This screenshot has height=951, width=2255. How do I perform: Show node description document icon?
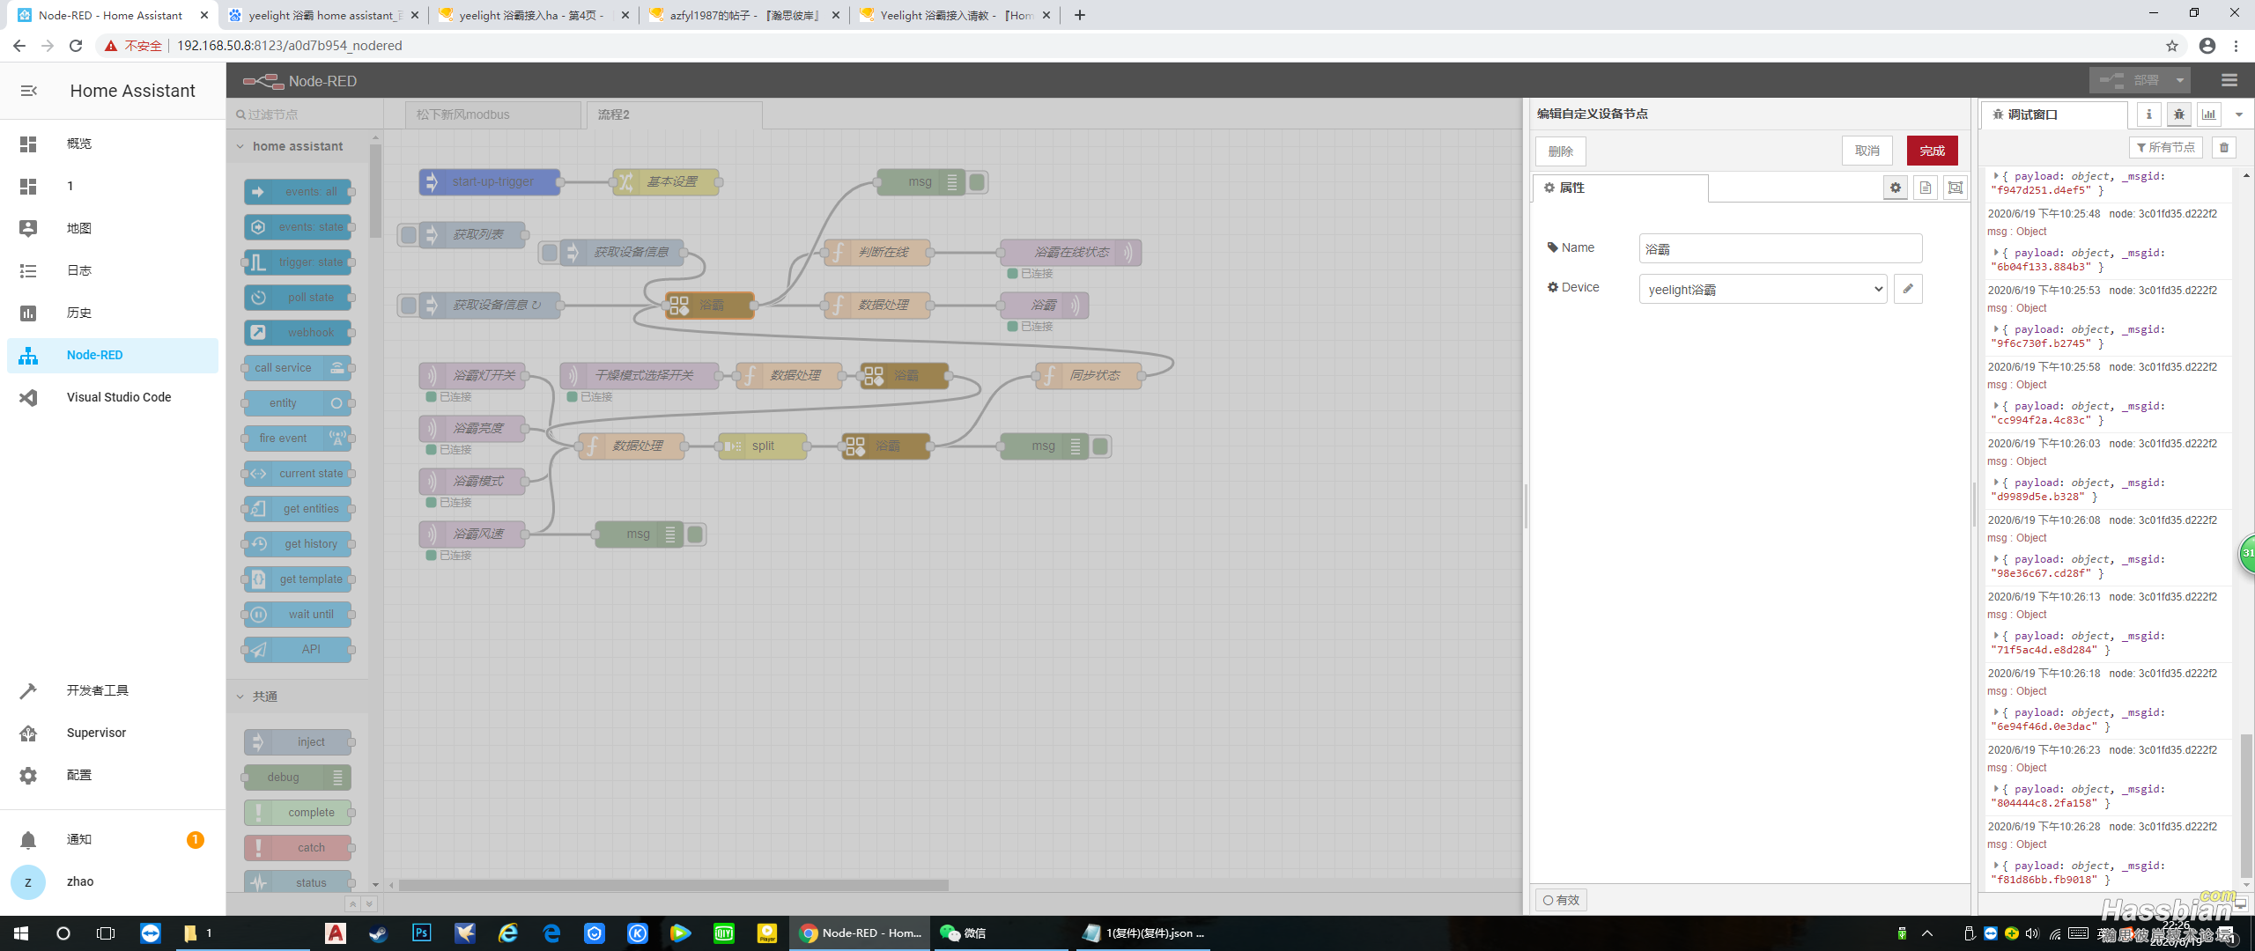(x=1926, y=188)
